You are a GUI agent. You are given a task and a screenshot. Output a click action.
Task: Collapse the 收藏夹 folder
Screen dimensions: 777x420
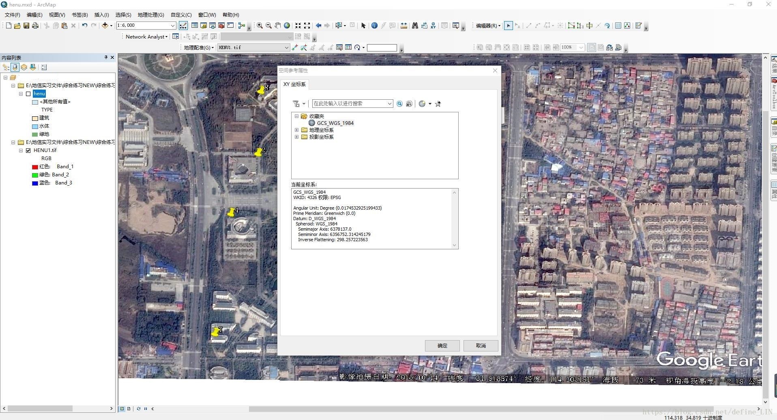296,116
